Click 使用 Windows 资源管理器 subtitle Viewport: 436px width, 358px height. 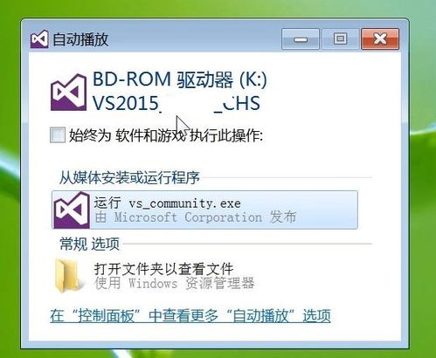point(174,283)
